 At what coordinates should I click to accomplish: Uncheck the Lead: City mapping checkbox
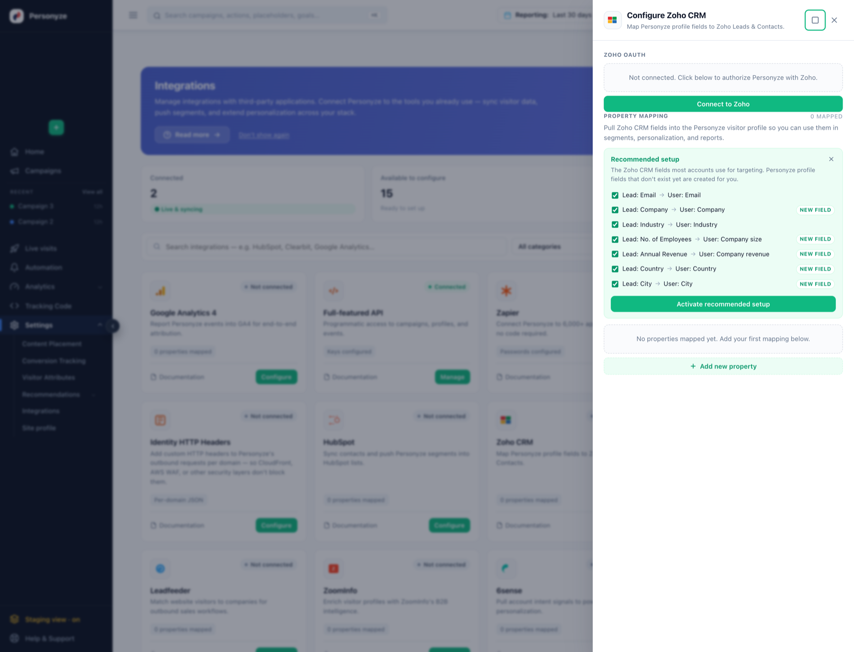coord(615,284)
